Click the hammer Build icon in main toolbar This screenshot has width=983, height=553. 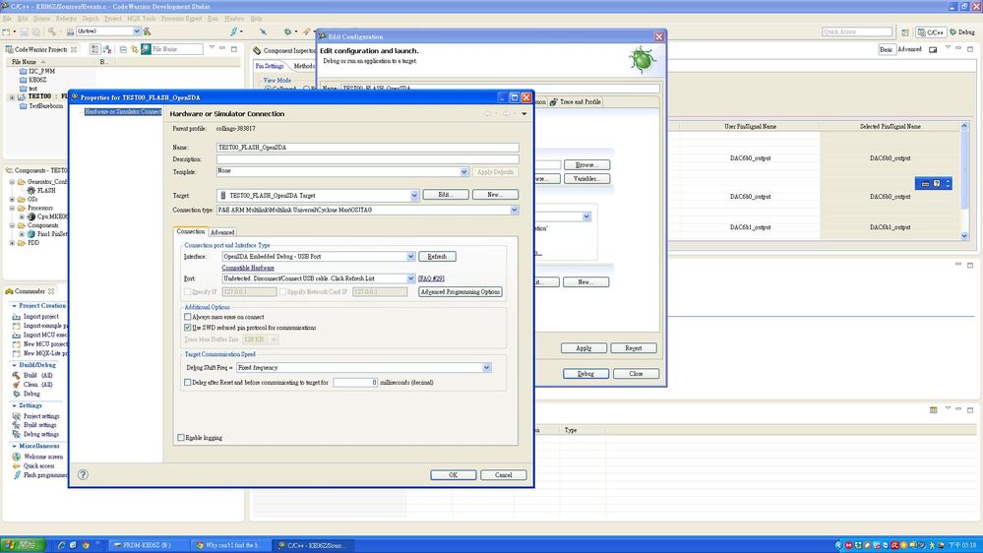[53, 31]
